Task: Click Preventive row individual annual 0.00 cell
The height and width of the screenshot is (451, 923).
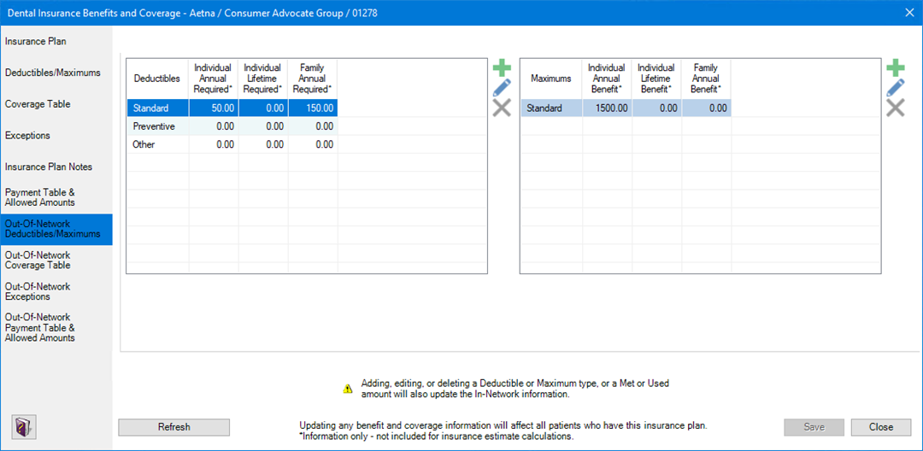Action: pyautogui.click(x=214, y=126)
